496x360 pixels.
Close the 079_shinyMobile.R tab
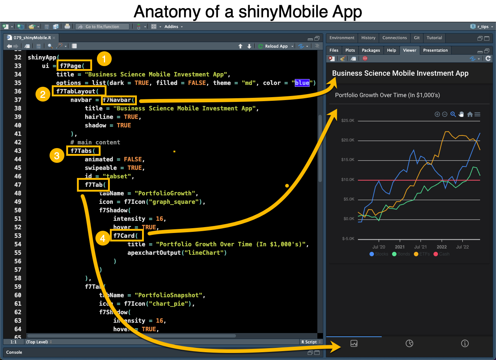[x=54, y=38]
